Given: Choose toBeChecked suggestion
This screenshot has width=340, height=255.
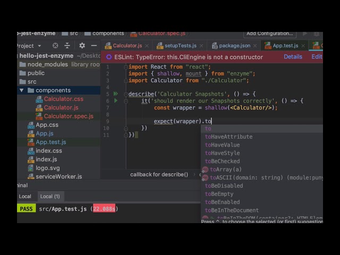Looking at the screenshot, I should [262, 161].
